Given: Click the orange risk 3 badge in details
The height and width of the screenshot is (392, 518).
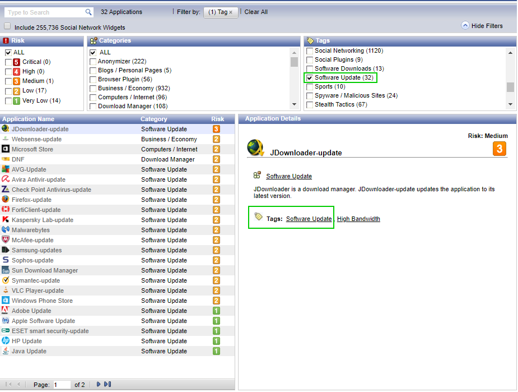Looking at the screenshot, I should pyautogui.click(x=499, y=149).
